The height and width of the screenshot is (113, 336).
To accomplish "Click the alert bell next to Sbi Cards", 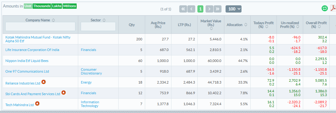I will pyautogui.click(x=64, y=93).
